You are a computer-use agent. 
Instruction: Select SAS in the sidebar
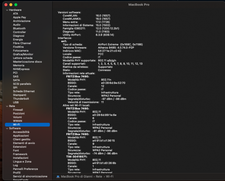pos(16,77)
